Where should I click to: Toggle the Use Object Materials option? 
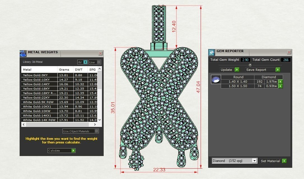81,131
